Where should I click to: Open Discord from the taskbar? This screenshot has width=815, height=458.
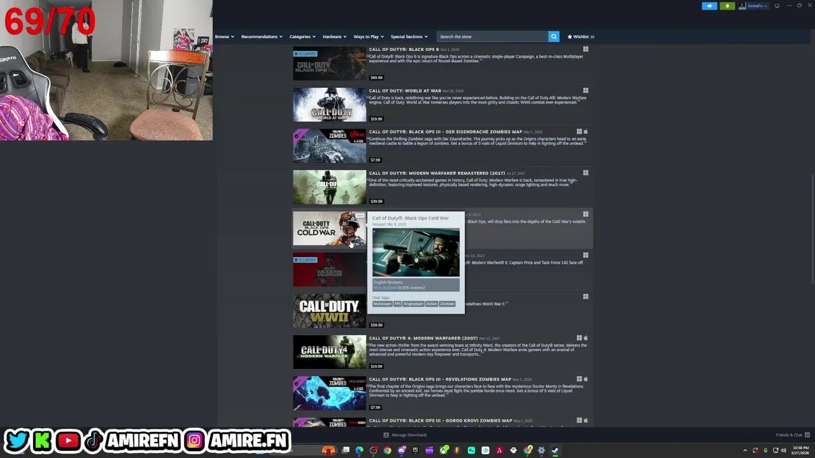401,450
